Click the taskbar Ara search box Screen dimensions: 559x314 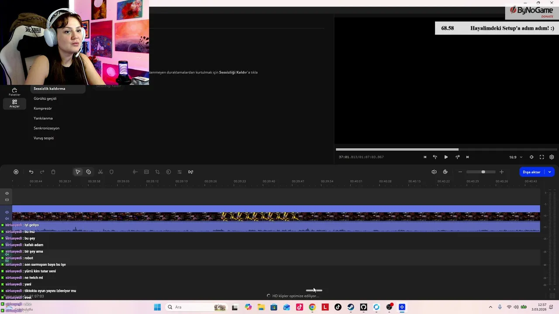197,307
